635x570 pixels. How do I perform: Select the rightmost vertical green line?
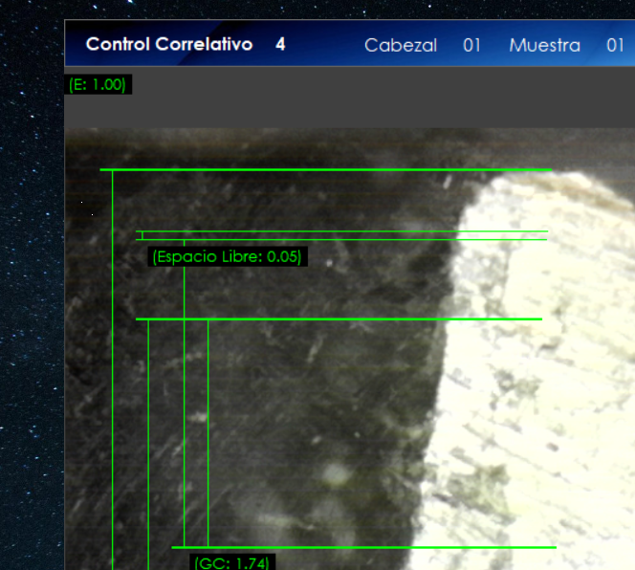pos(208,430)
